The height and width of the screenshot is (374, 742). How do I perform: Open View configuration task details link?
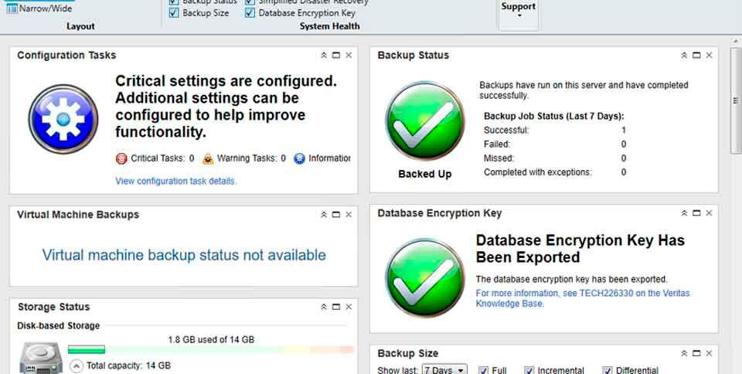click(x=176, y=181)
